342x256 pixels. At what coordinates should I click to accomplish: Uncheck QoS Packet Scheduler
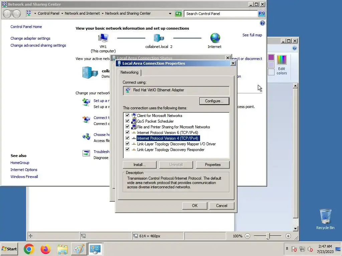(x=127, y=121)
